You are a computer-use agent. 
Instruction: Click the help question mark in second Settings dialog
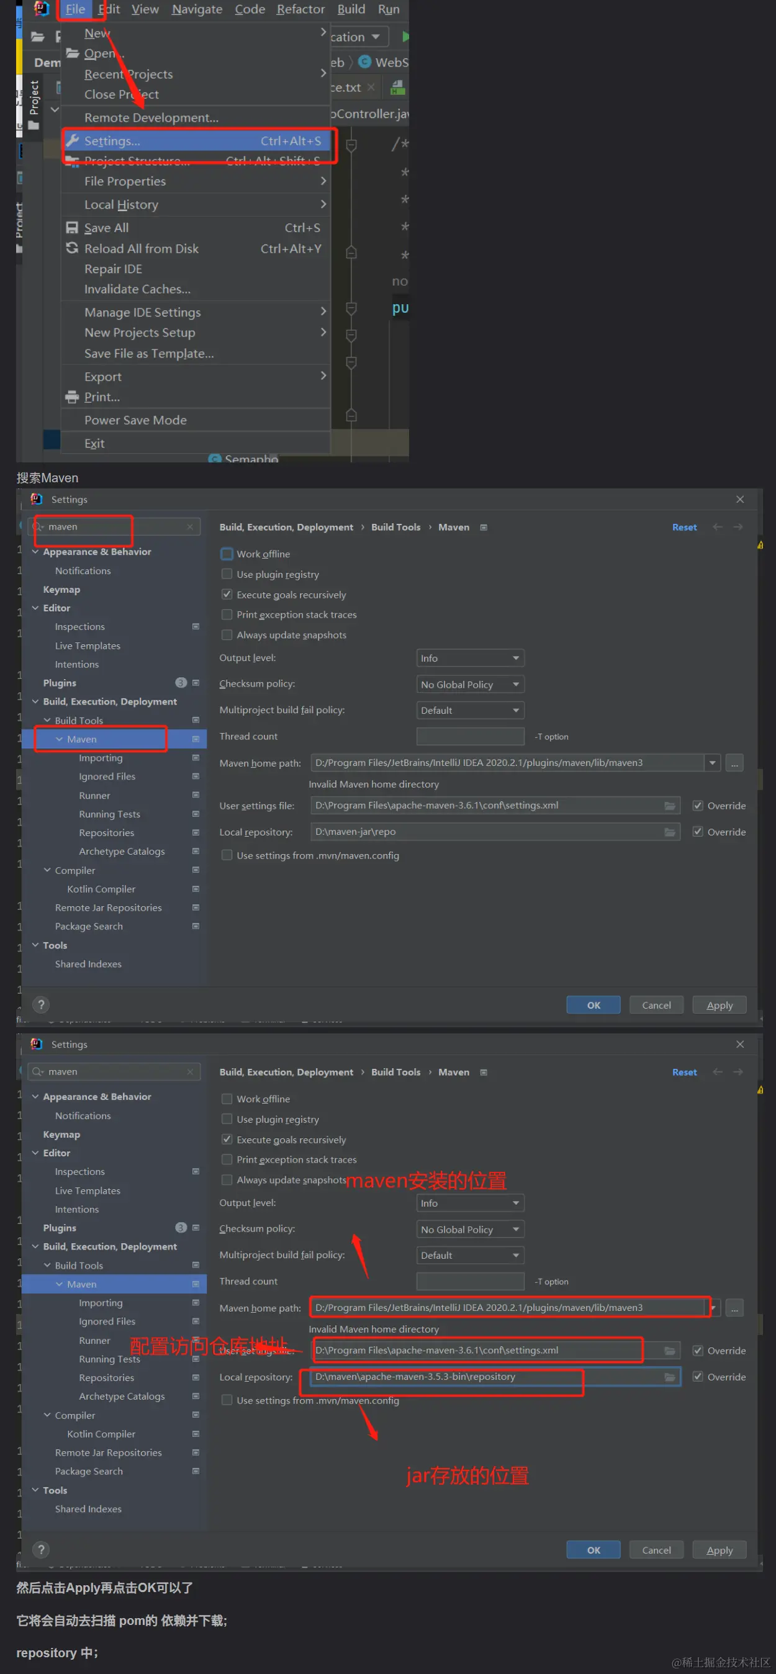click(x=41, y=1550)
